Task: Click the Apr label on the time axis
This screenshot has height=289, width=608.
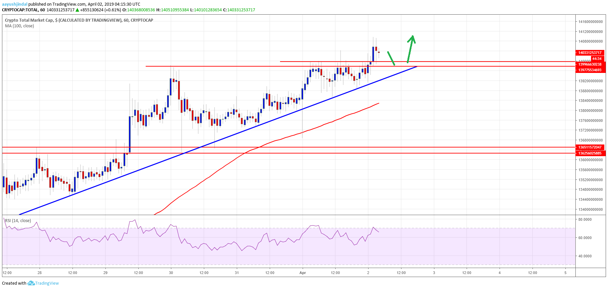Action: [303, 273]
